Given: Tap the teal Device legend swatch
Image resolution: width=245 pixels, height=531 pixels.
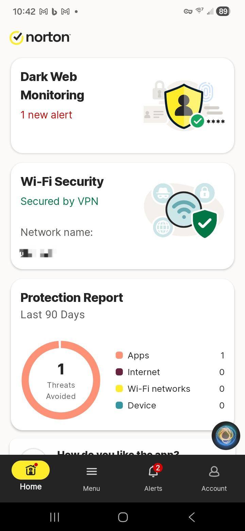Looking at the screenshot, I should [x=119, y=405].
